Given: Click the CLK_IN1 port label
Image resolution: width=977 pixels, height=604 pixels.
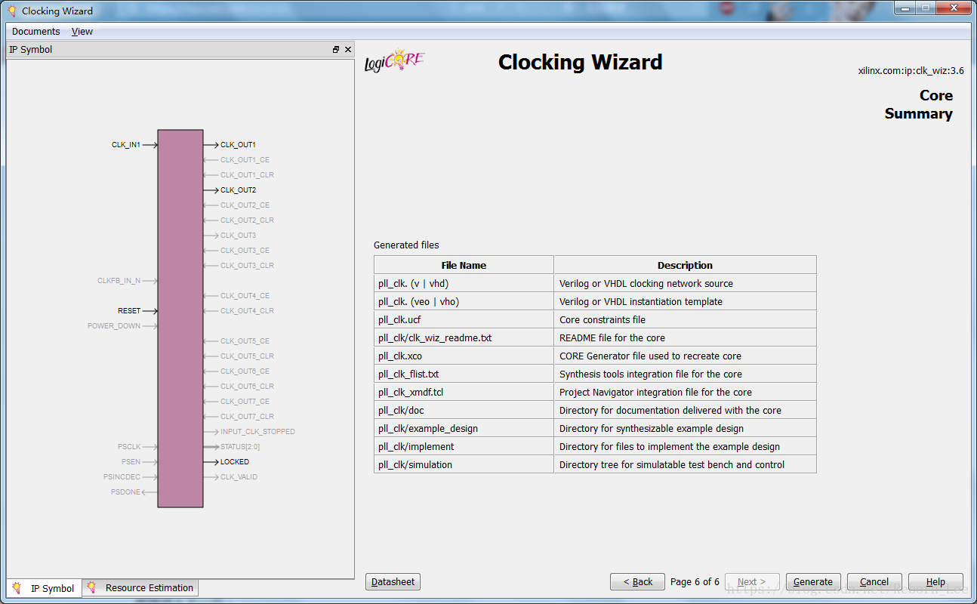Looking at the screenshot, I should (126, 144).
